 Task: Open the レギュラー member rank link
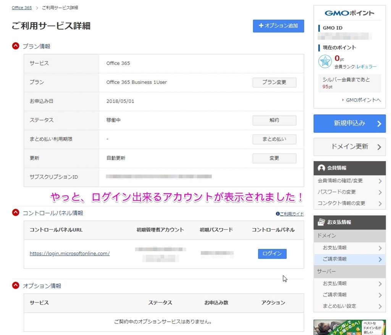(366, 67)
